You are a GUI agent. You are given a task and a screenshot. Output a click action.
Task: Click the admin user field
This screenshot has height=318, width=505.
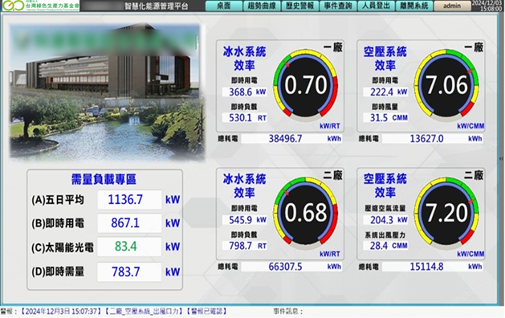pyautogui.click(x=452, y=6)
